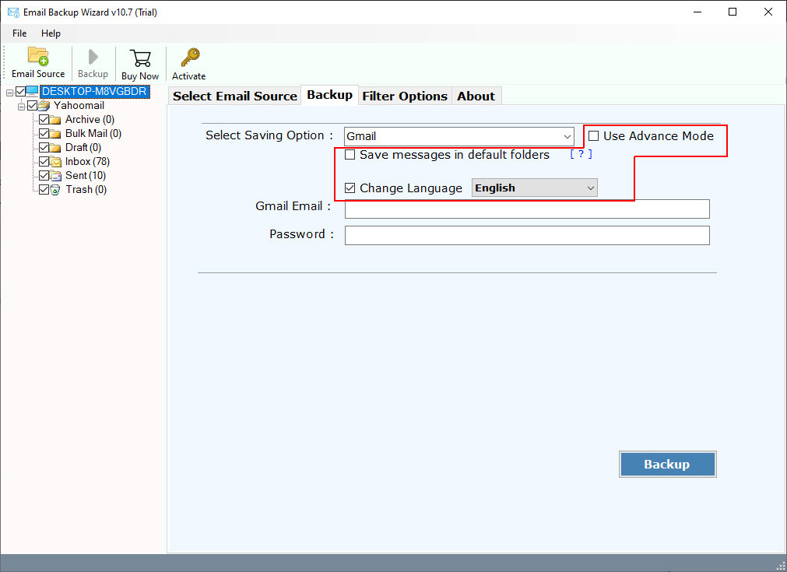The height and width of the screenshot is (572, 787).
Task: Click the Draft folder icon
Action: [x=55, y=148]
